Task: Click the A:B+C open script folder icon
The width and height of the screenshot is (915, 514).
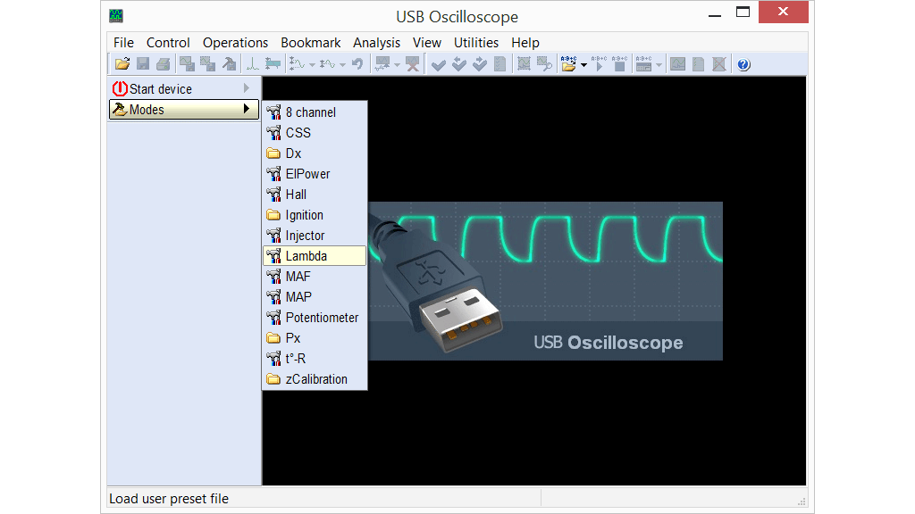Action: click(568, 64)
